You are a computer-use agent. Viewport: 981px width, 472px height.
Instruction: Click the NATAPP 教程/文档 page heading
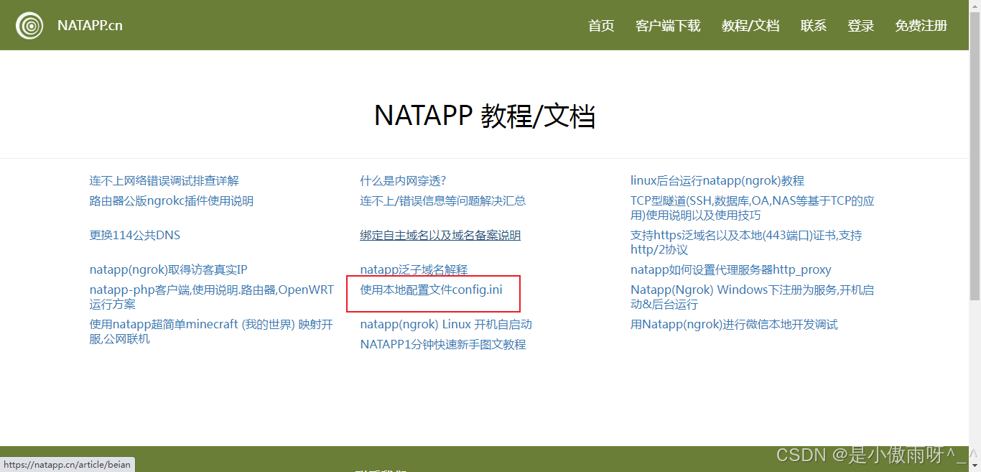pos(485,116)
